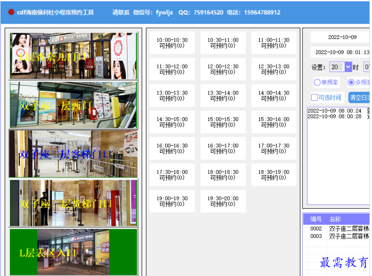Choose the 13:30-14:00 time slot

[x=223, y=96]
